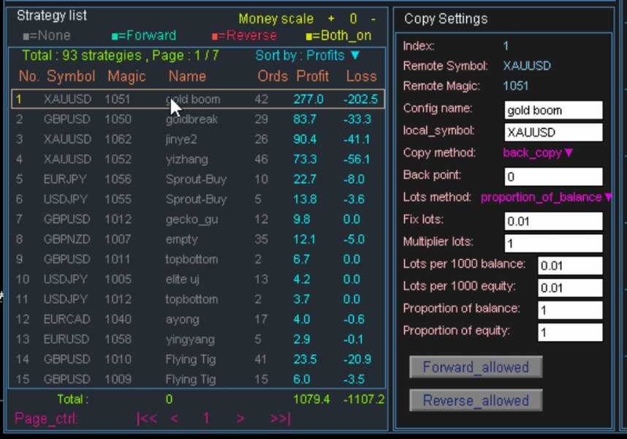Go to first page control
The width and height of the screenshot is (627, 439).
[147, 419]
